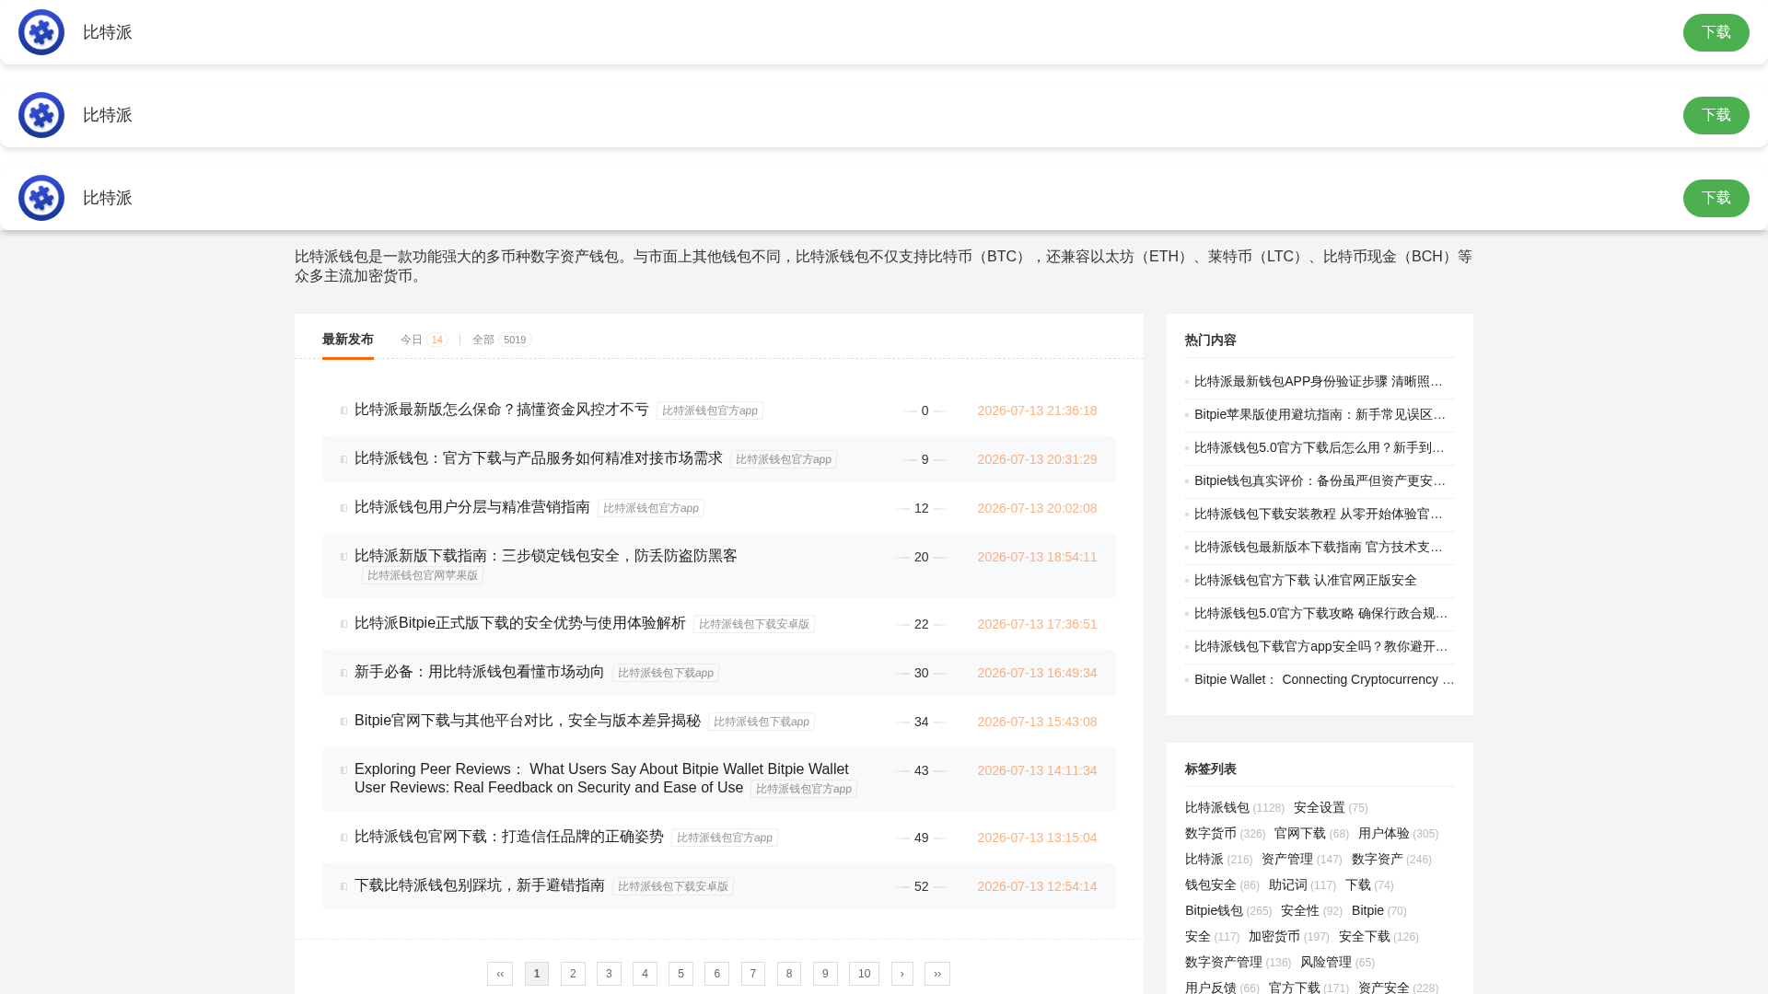Click tag 安全设置 (75)
The width and height of the screenshot is (1768, 994).
tap(1331, 807)
